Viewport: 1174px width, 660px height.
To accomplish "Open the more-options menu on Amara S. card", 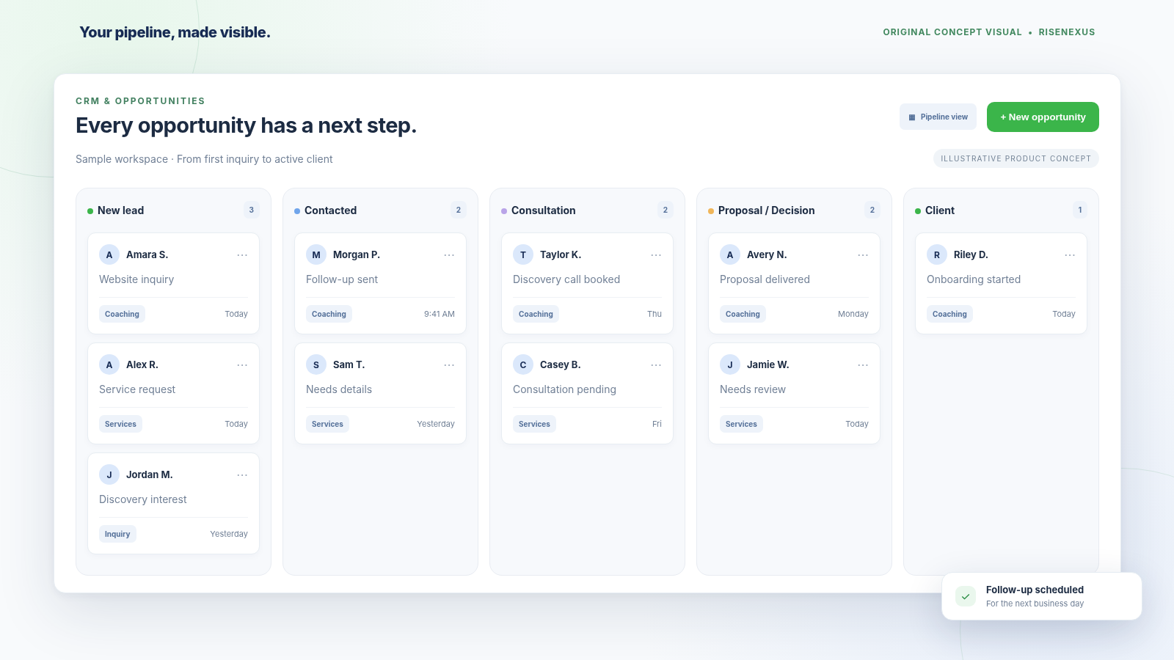I will (242, 255).
